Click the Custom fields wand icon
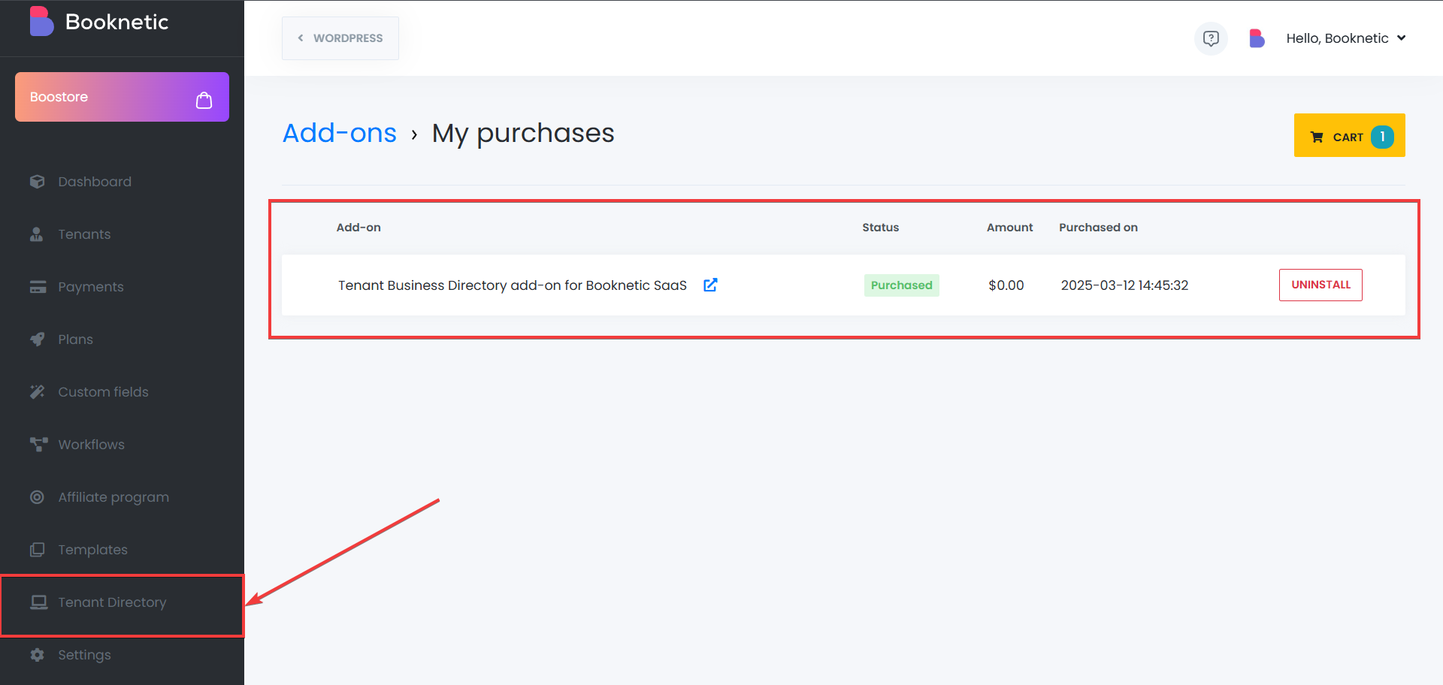Screen dimensions: 1443x685 (38, 392)
